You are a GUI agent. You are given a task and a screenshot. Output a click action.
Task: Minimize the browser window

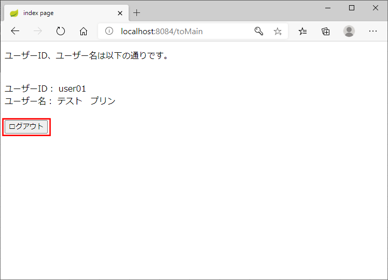click(x=328, y=8)
